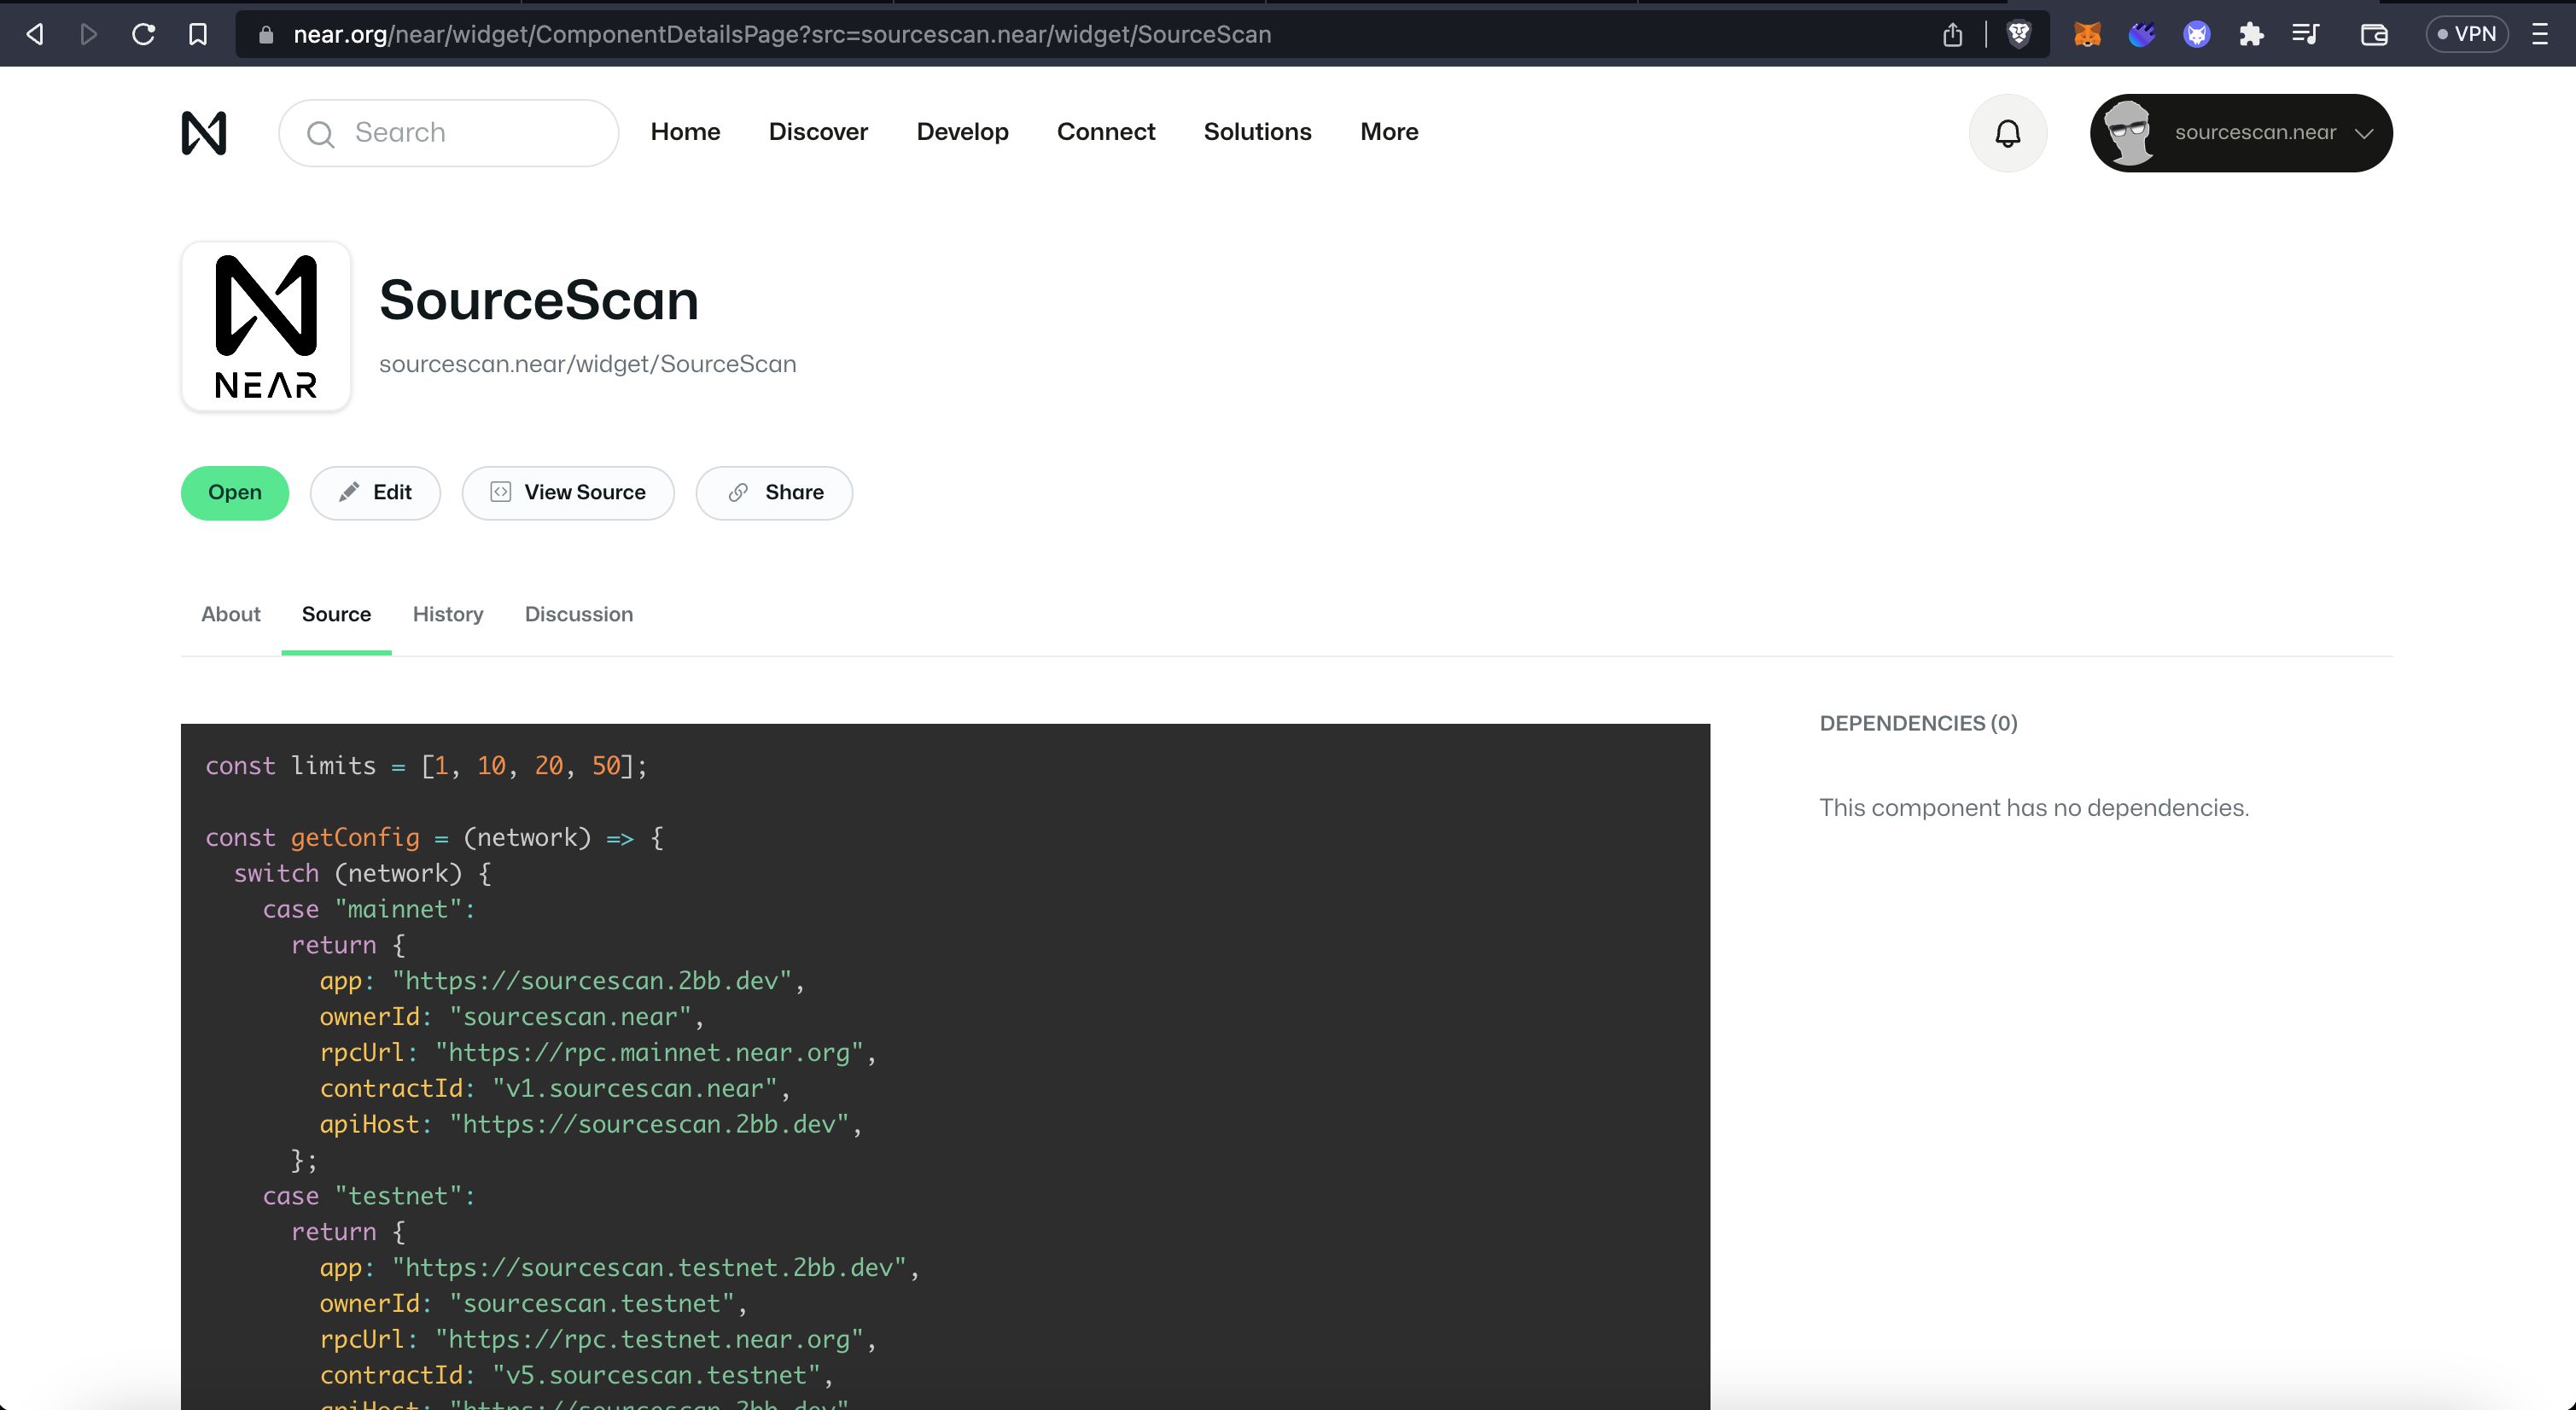Open the Brave Wallet icon
The image size is (2576, 1410).
pos(2374,35)
